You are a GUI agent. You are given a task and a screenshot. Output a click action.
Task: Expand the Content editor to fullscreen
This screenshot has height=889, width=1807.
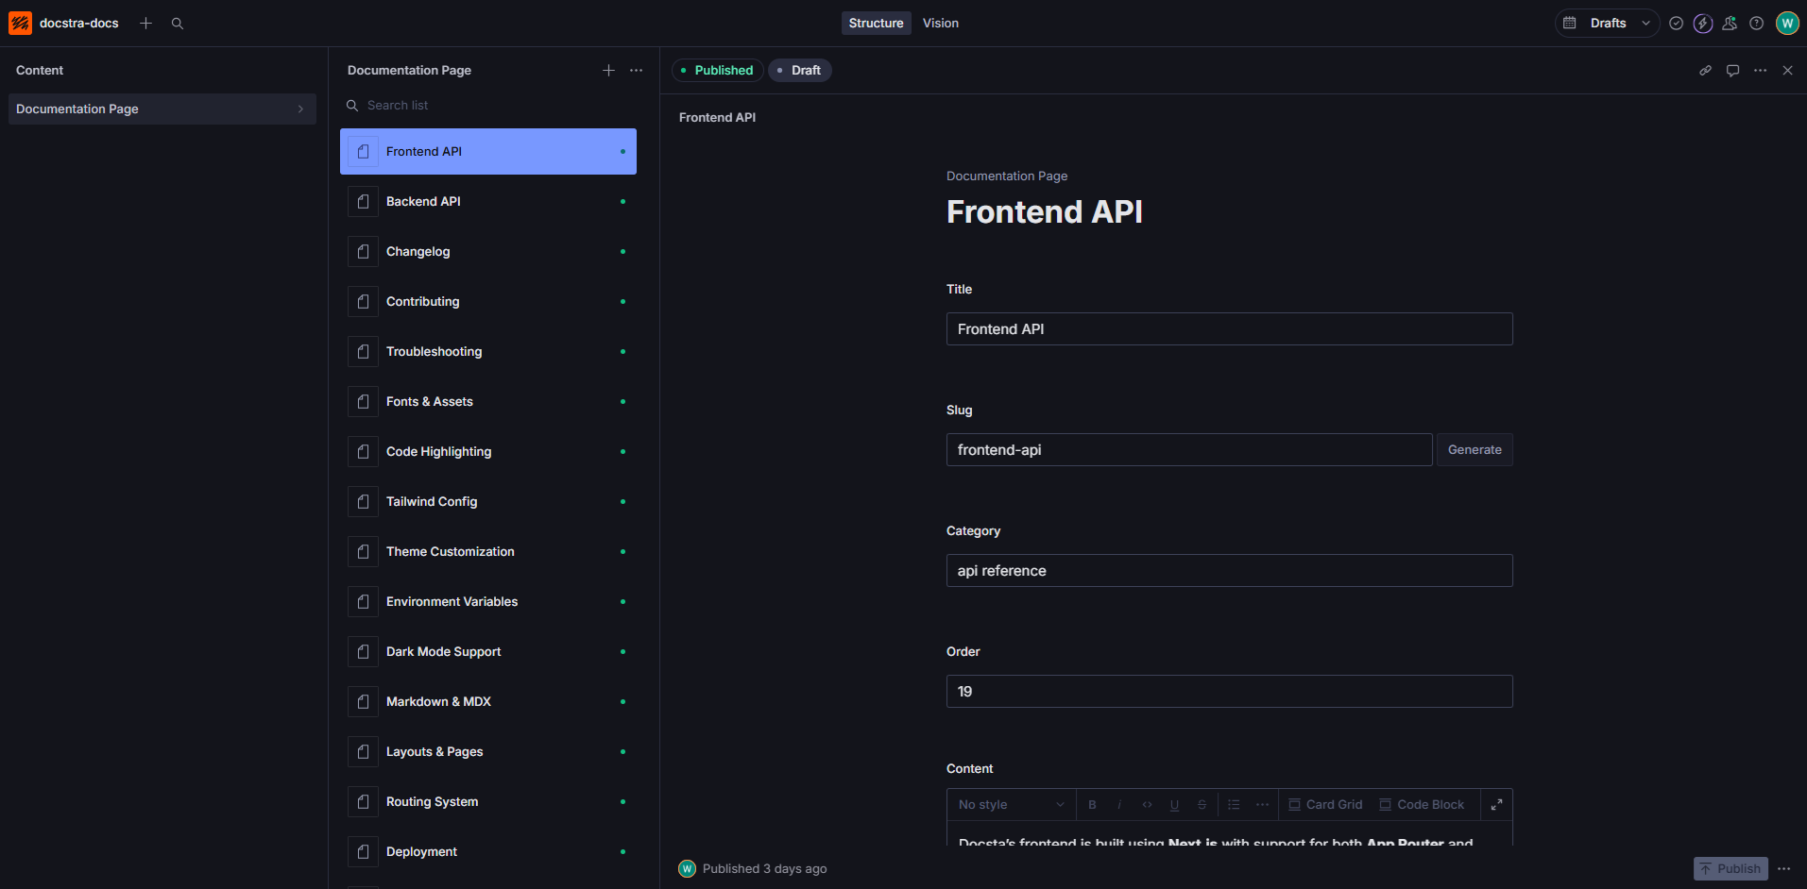pos(1495,804)
